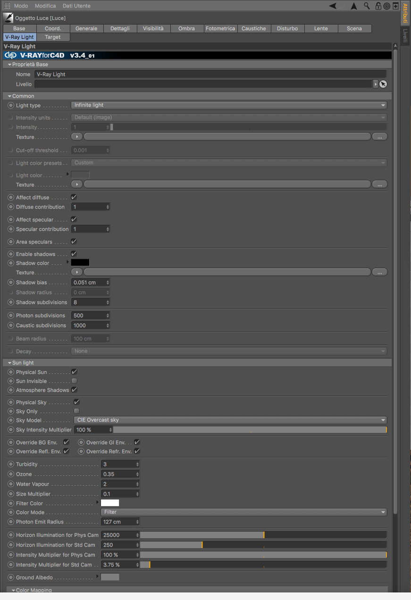The height and width of the screenshot is (600, 411).
Task: Click texture arrow button under Intensity row
Action: [76, 137]
